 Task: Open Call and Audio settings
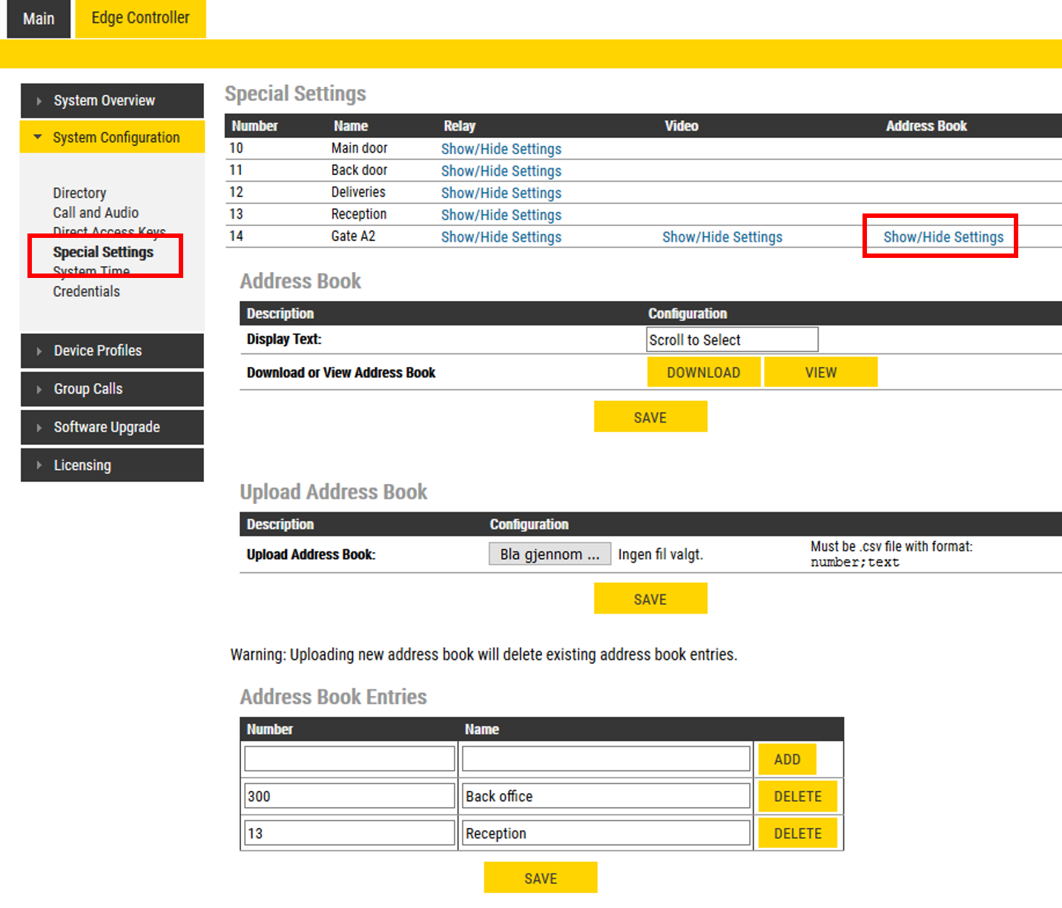click(x=96, y=213)
